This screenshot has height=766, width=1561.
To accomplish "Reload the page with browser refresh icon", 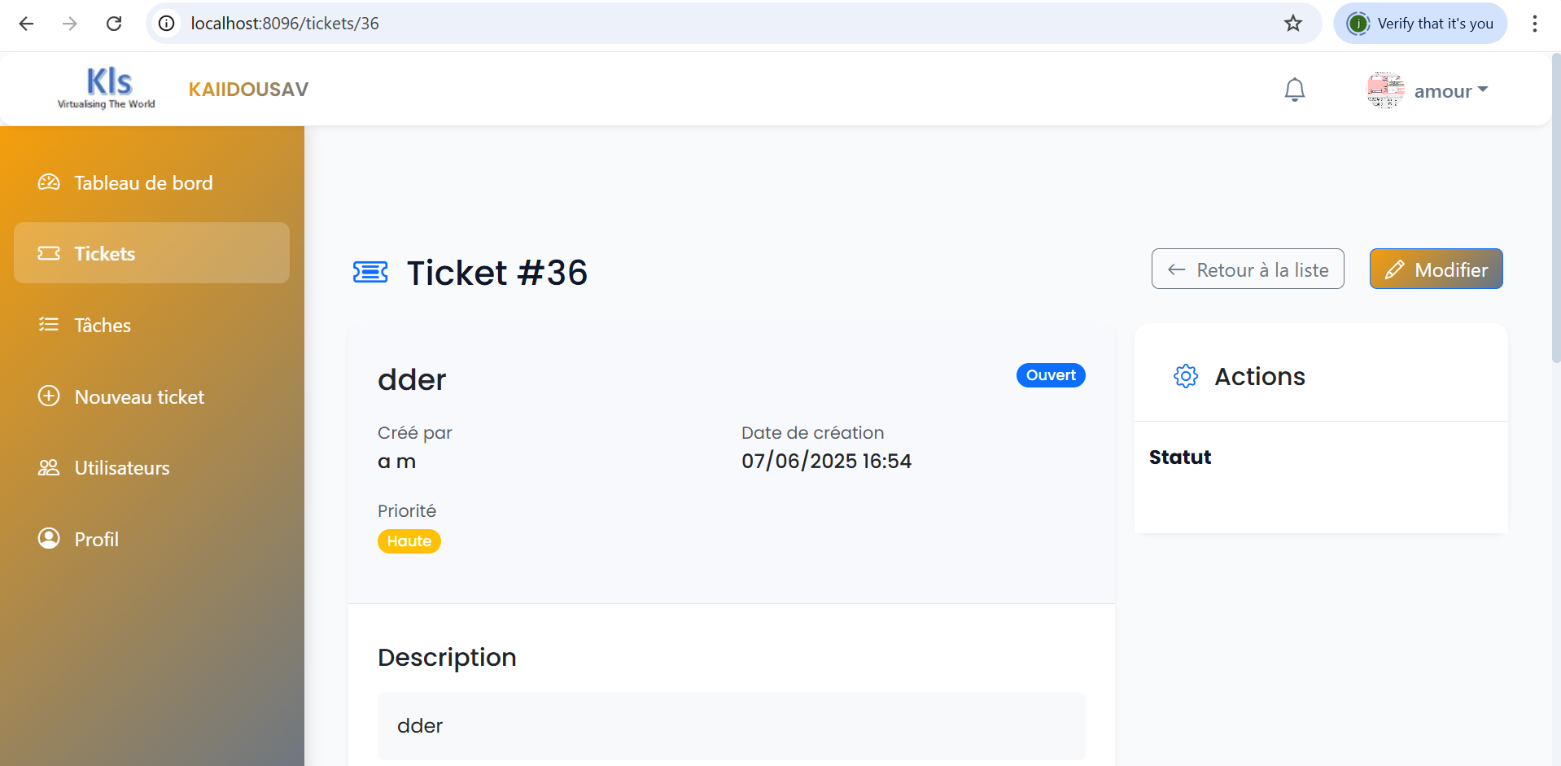I will click(x=114, y=24).
